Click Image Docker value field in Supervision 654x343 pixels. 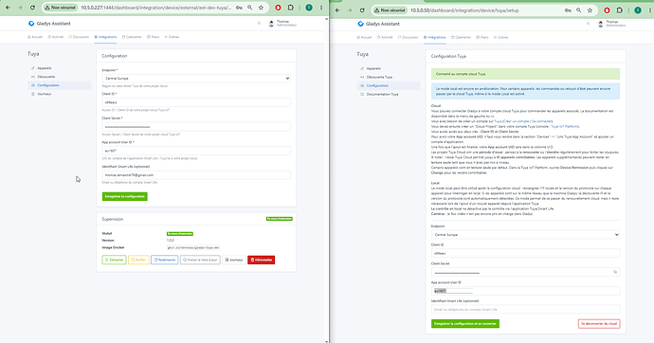click(193, 247)
